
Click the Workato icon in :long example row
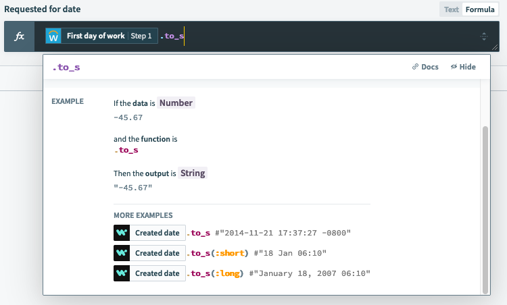[x=122, y=273]
